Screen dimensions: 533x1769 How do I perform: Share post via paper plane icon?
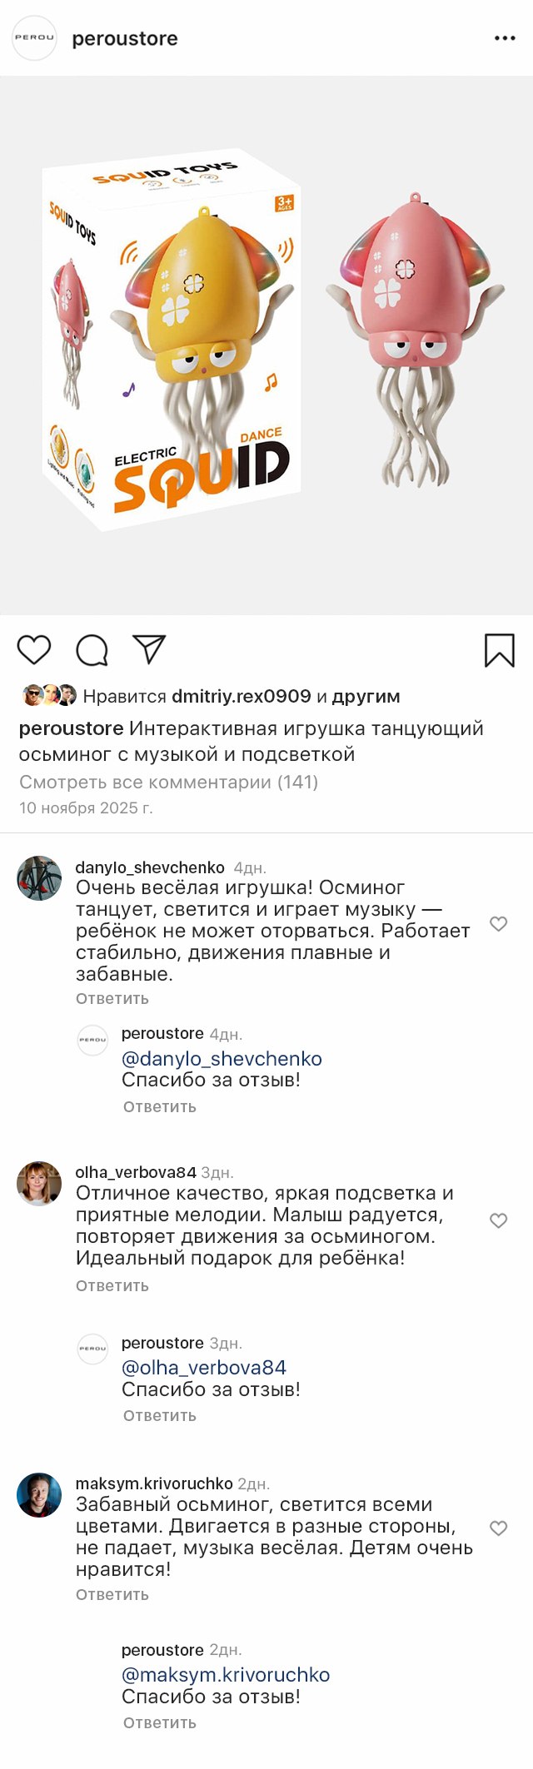pyautogui.click(x=150, y=649)
